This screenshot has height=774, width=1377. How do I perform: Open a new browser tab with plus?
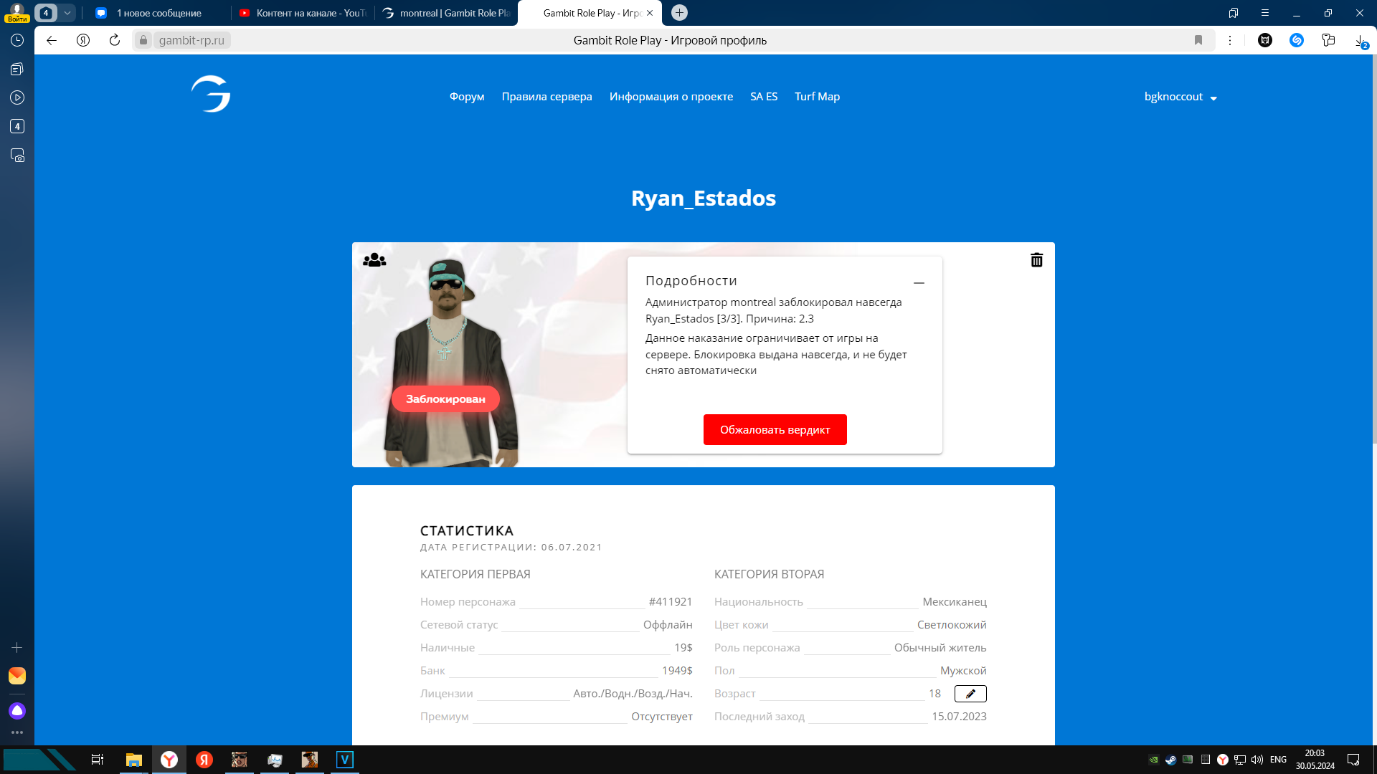pyautogui.click(x=679, y=13)
